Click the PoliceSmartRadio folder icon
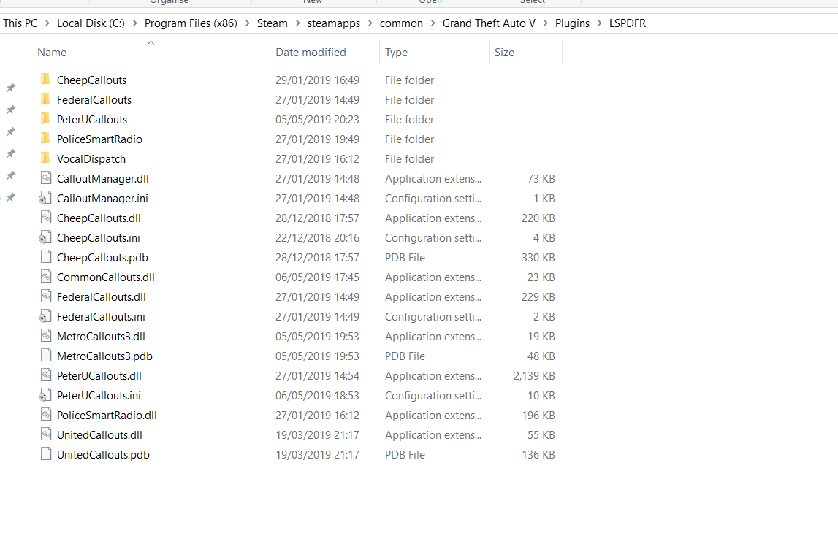Viewport: 838px width, 536px height. [46, 139]
